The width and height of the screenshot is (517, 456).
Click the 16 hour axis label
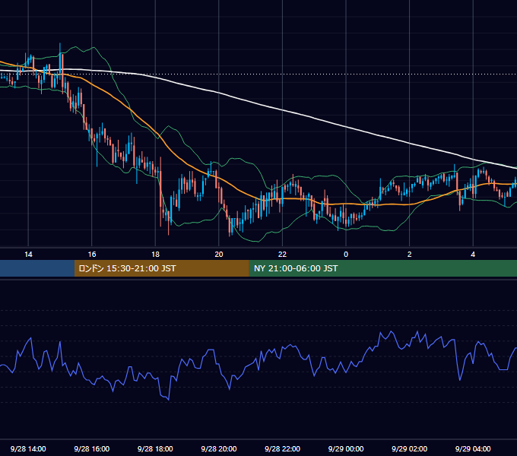click(92, 255)
